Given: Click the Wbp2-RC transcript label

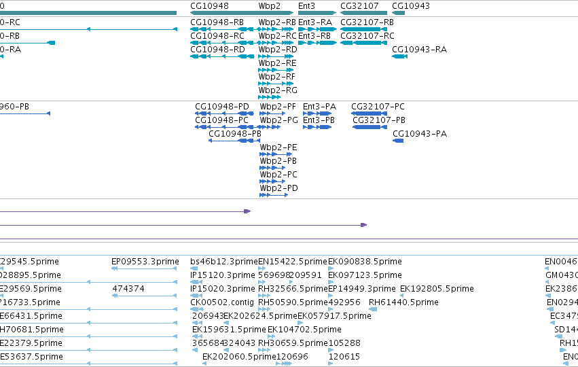Looking at the screenshot, I should (278, 36).
